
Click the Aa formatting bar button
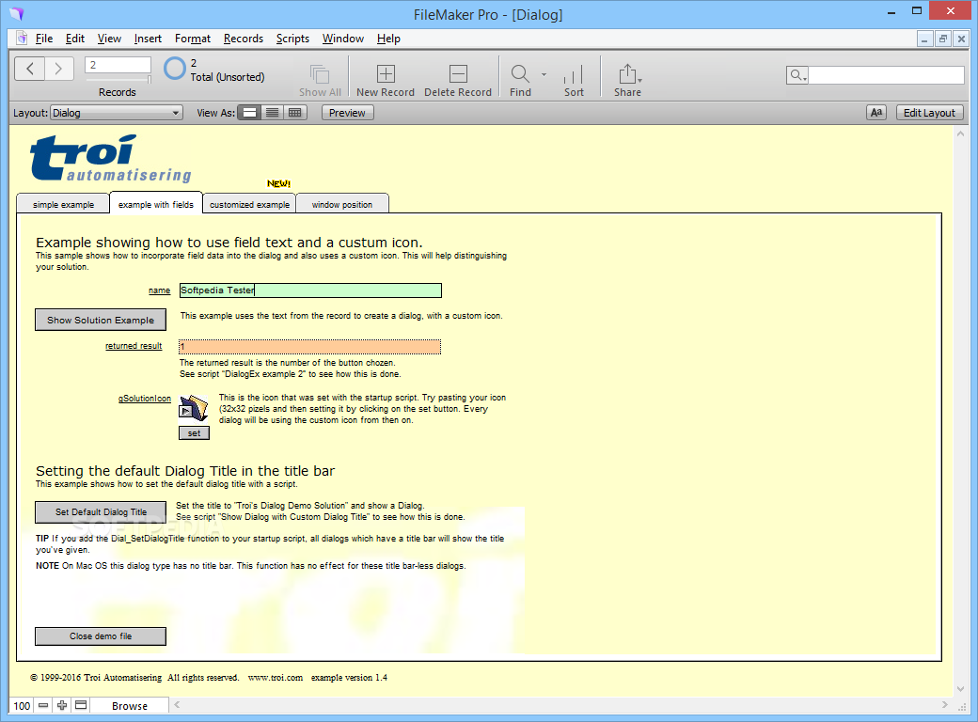pyautogui.click(x=876, y=113)
